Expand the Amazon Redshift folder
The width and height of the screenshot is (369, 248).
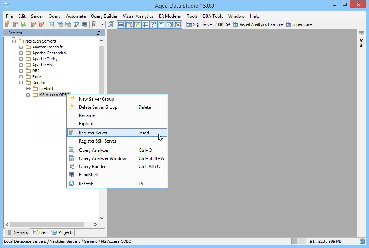[x=21, y=47]
